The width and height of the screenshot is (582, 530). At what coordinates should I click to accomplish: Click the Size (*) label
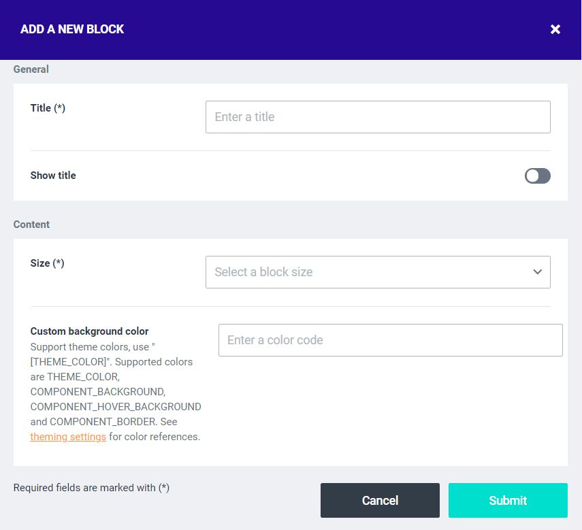pos(47,263)
